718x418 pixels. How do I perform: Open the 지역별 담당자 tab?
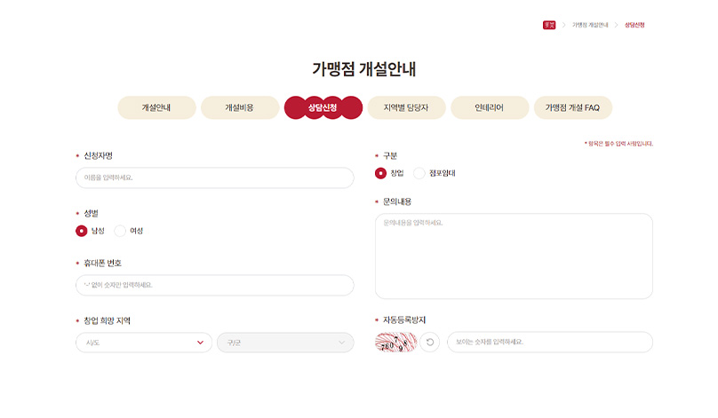pyautogui.click(x=407, y=107)
